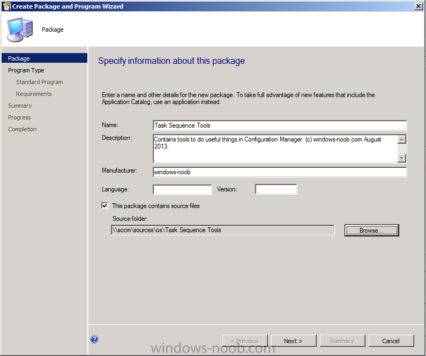Screen dimensions: 426x356
Task: Click the 'Description:' label
Action: click(x=117, y=138)
